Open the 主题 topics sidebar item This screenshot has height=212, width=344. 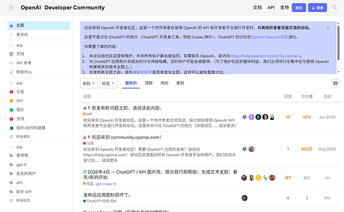pyautogui.click(x=39, y=25)
